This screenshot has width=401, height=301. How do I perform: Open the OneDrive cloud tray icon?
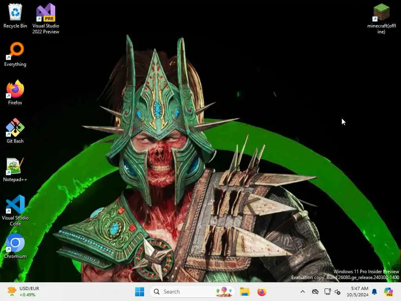315,292
